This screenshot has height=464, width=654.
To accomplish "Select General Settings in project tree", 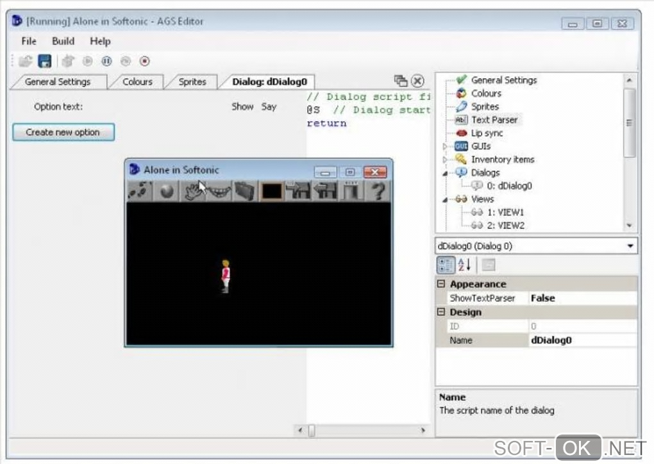I will coord(504,80).
